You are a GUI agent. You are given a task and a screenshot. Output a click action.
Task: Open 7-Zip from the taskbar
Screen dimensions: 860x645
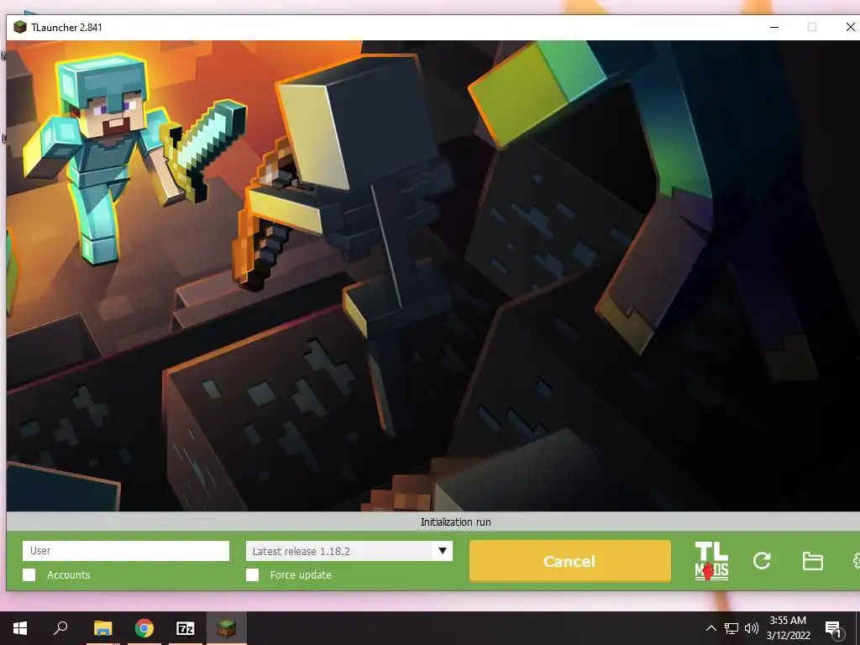tap(186, 628)
